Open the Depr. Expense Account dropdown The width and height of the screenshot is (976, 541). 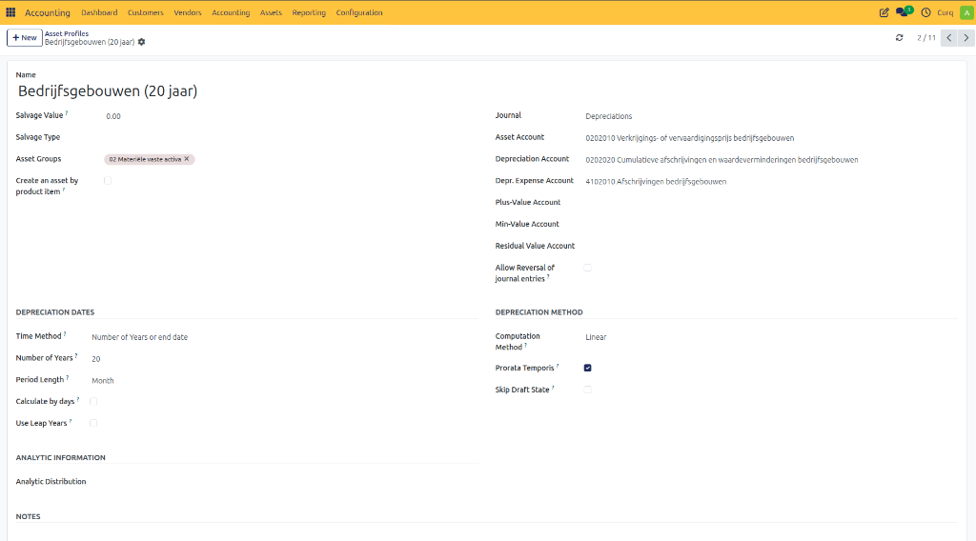pos(770,182)
